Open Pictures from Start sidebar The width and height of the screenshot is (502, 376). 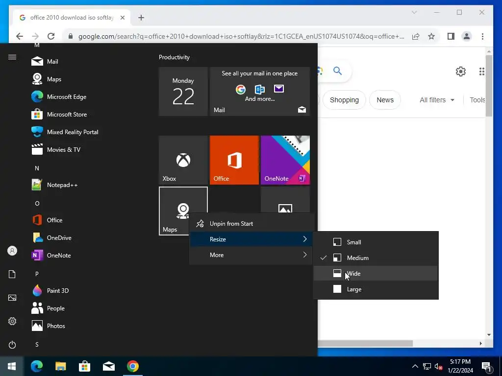(x=12, y=298)
